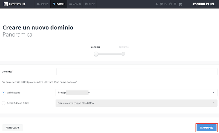219x133 pixels.
Task: Click the 'E-mail & Cloud Office' label
Action: [x=18, y=103]
